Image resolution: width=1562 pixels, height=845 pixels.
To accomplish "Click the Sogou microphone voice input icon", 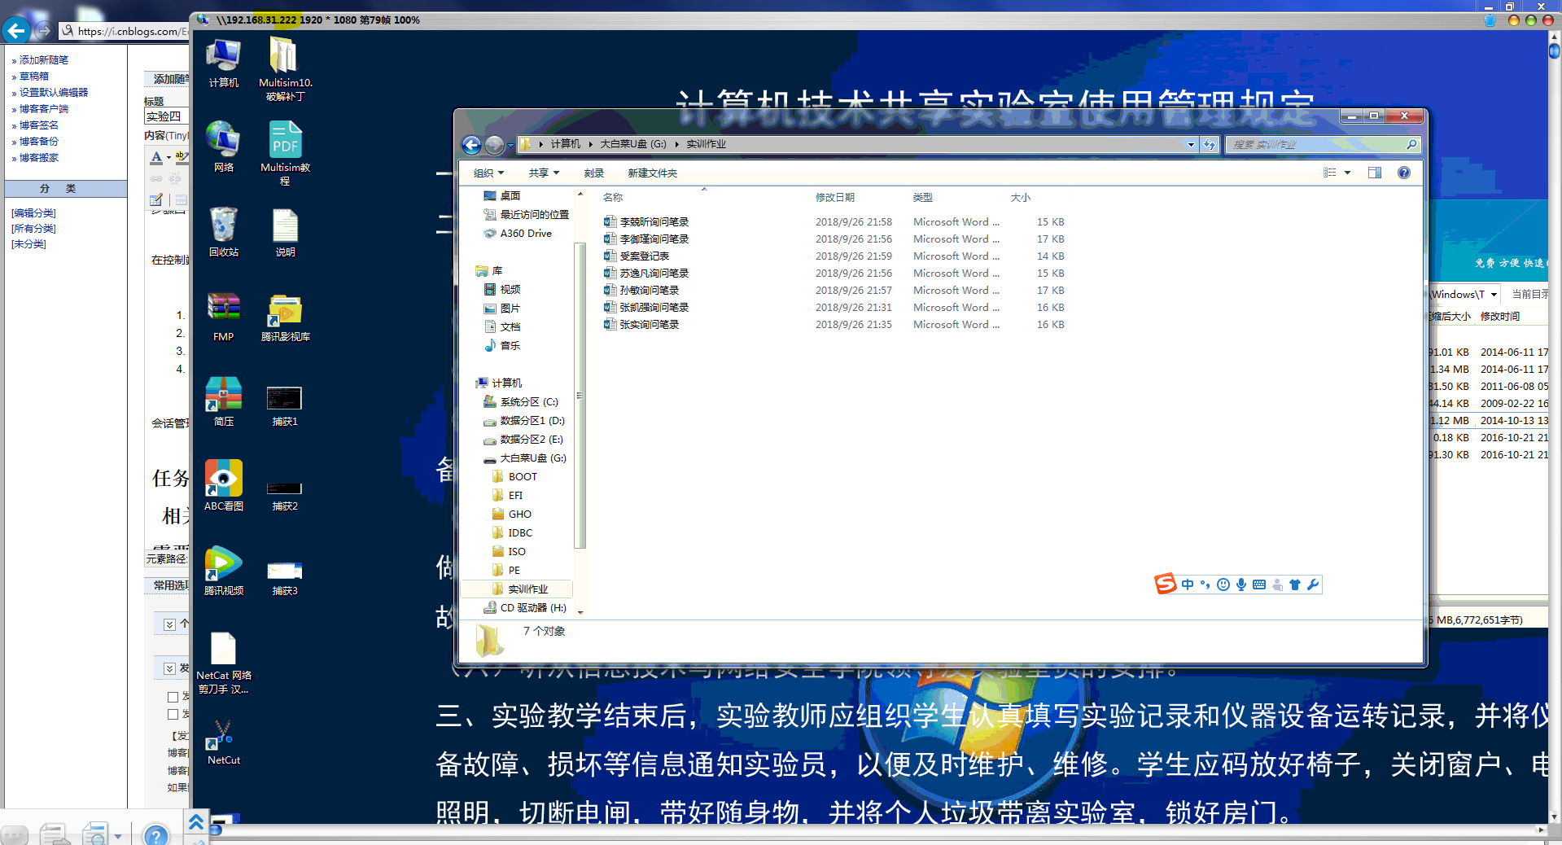I will point(1241,584).
